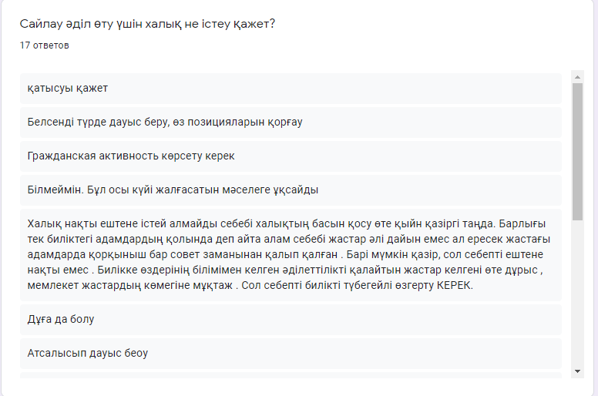
Task: Click the scrollbar up arrow
Action: [x=577, y=77]
